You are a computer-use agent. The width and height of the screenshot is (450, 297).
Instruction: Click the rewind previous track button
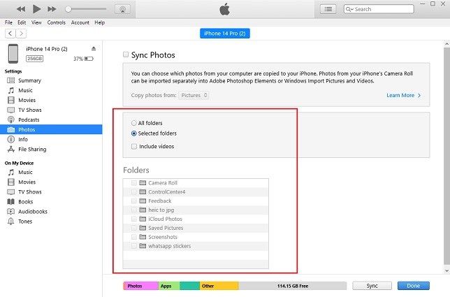(x=21, y=9)
